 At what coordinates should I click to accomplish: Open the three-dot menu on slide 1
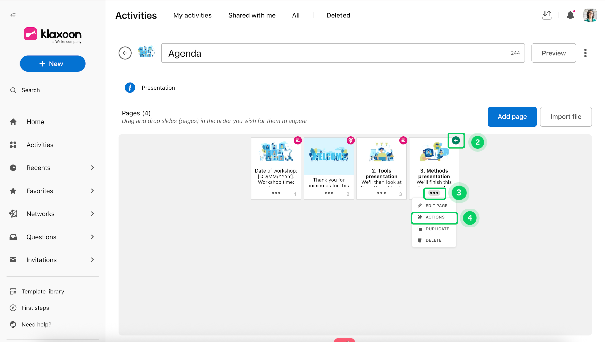(x=276, y=193)
